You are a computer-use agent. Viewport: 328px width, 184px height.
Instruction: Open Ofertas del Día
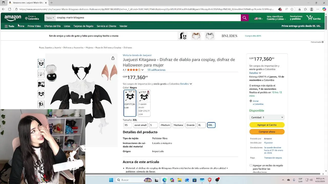point(52,26)
